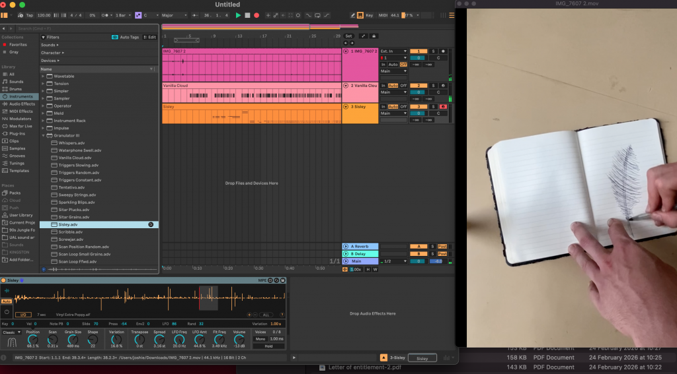Click the scale mode icon beside C
Image resolution: width=677 pixels, height=374 pixels.
click(138, 15)
